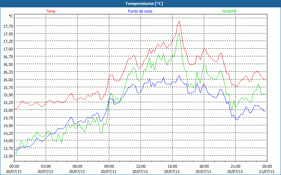Click the 15,25 y-axis value
281x175 pixels.
[8, 102]
